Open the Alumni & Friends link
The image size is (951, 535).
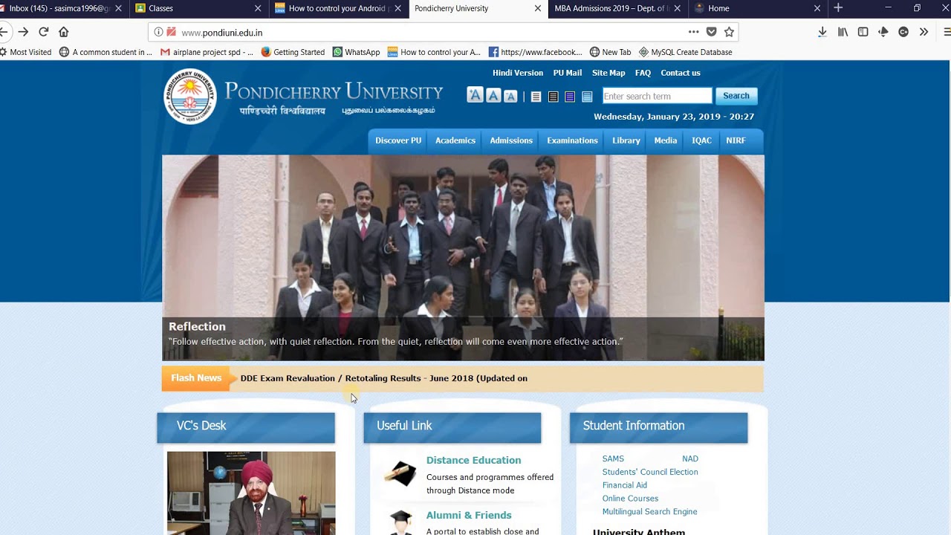tap(469, 515)
